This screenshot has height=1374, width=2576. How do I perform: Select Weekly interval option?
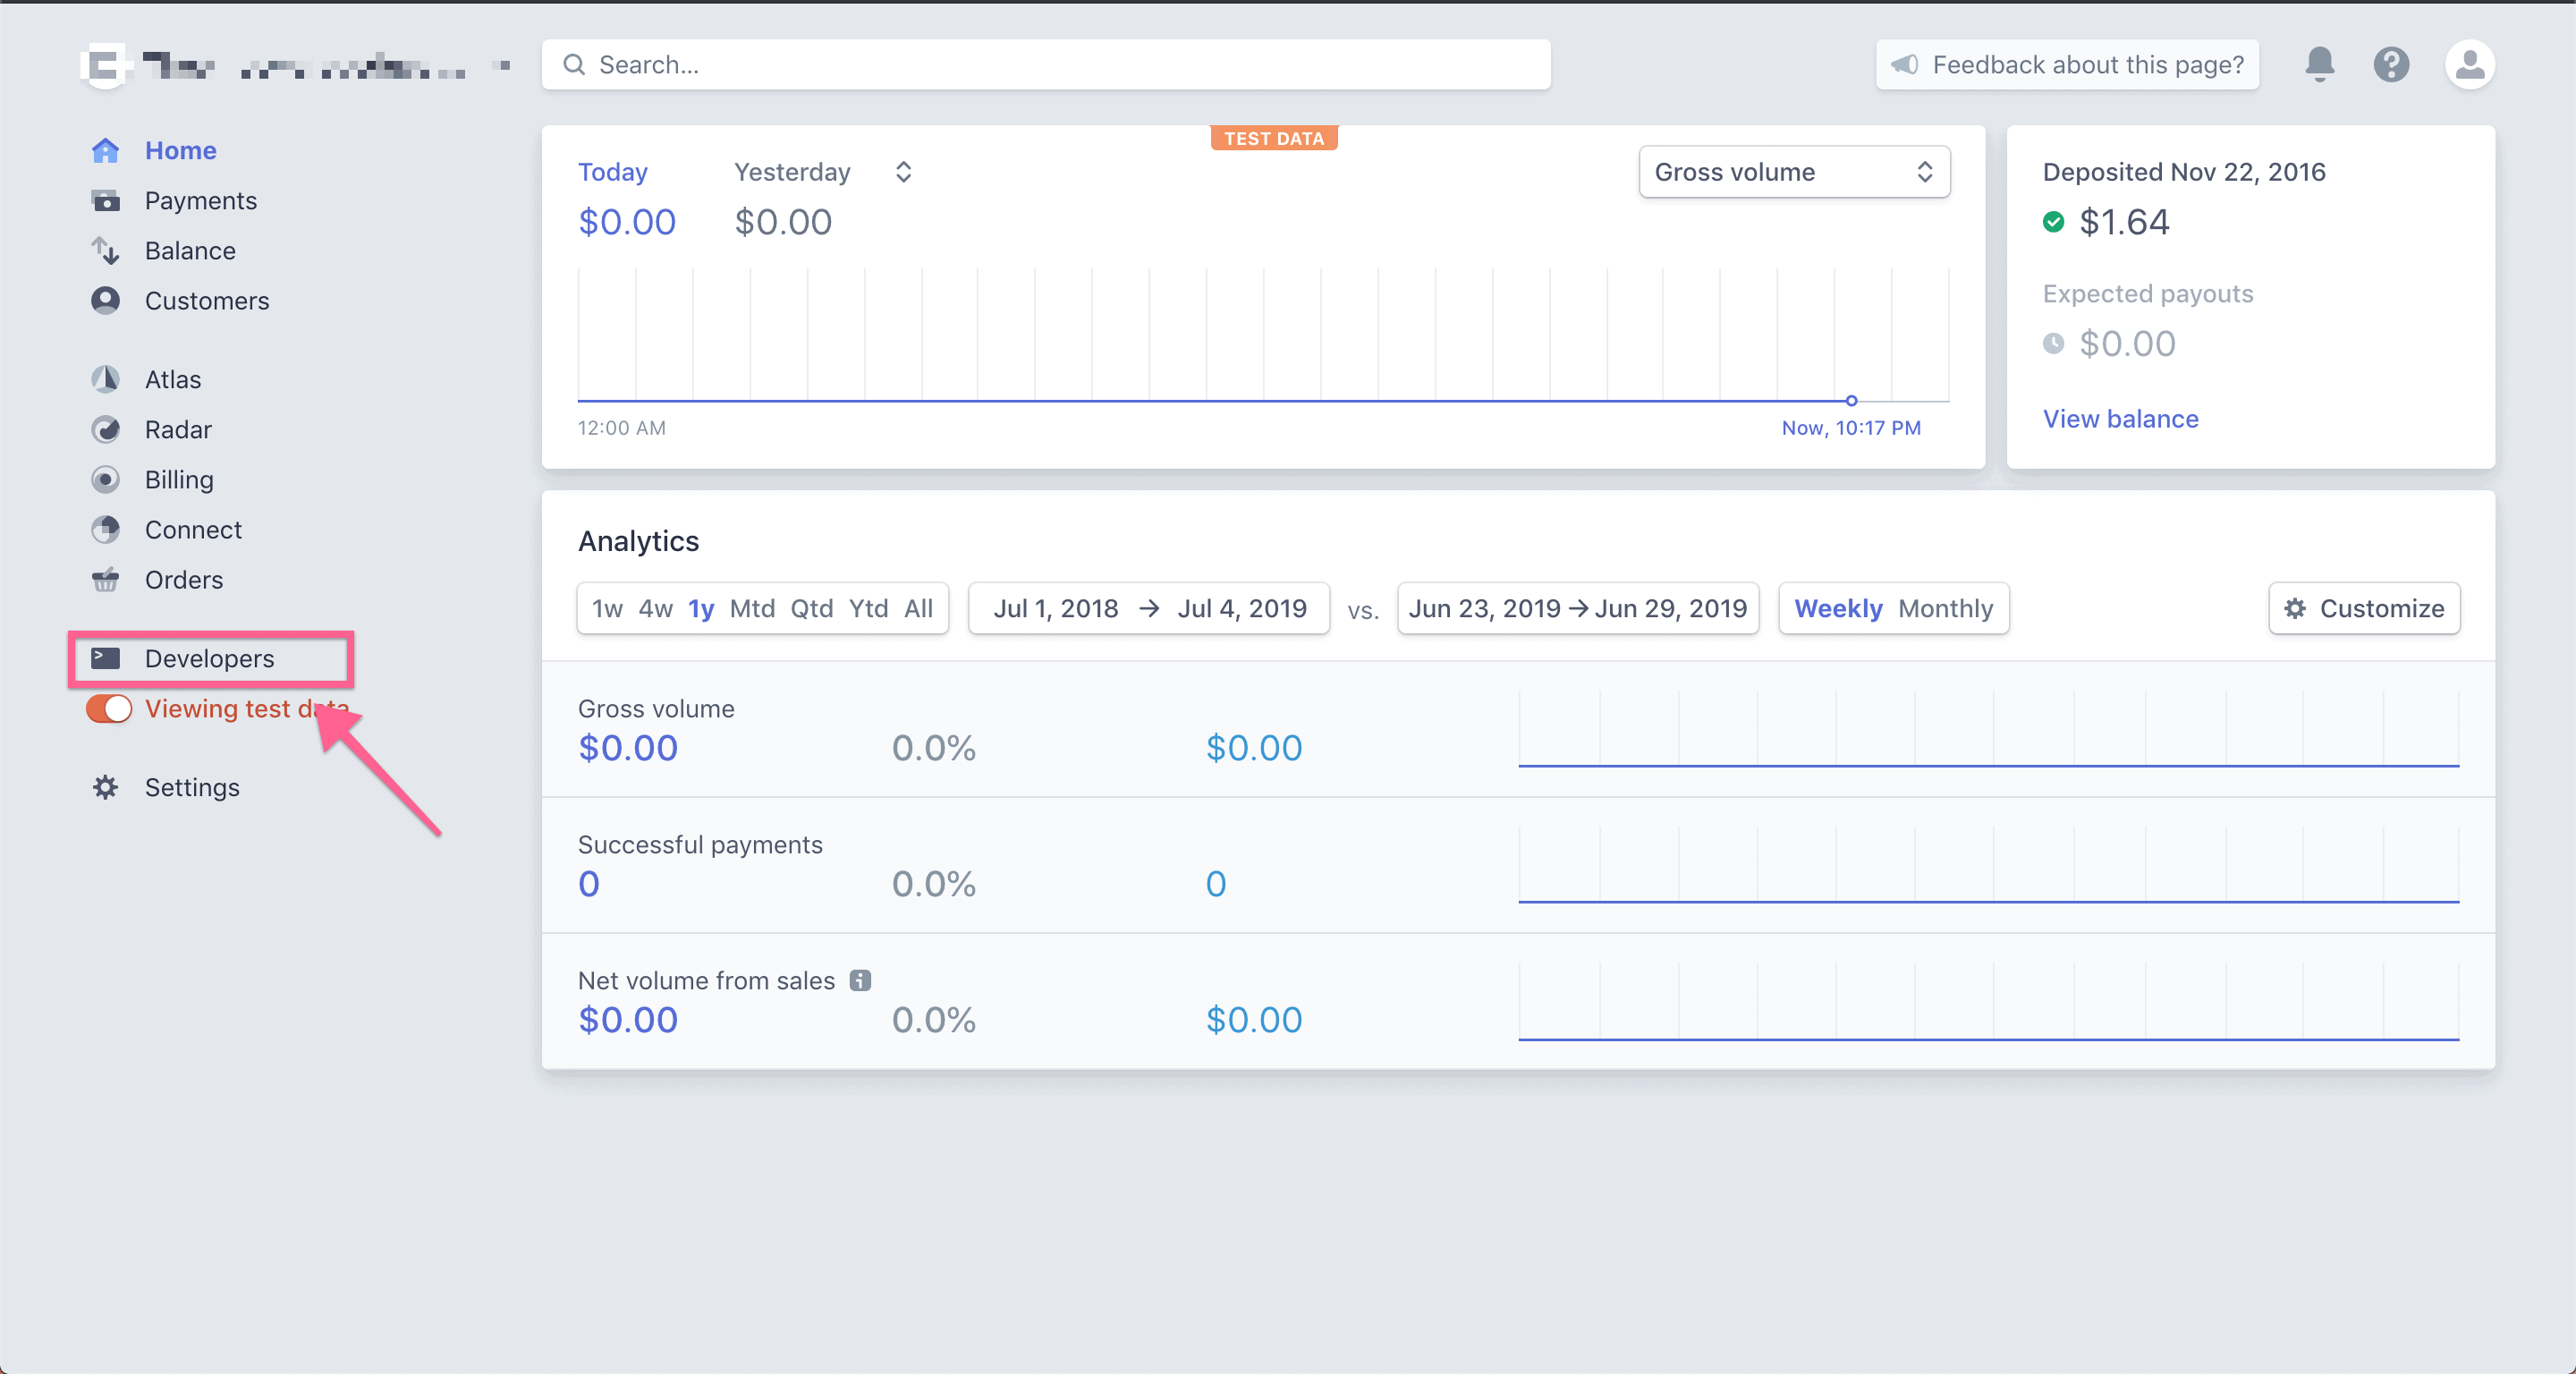click(x=1838, y=608)
